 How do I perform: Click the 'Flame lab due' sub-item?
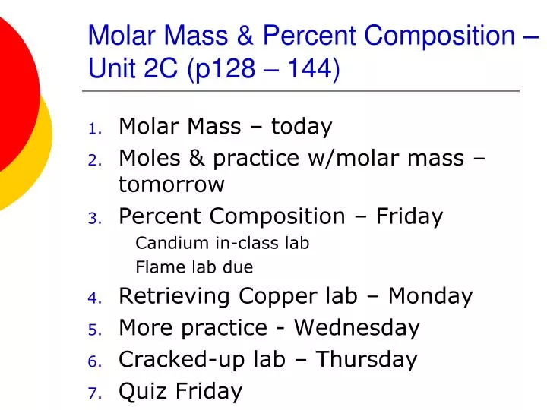click(x=194, y=267)
